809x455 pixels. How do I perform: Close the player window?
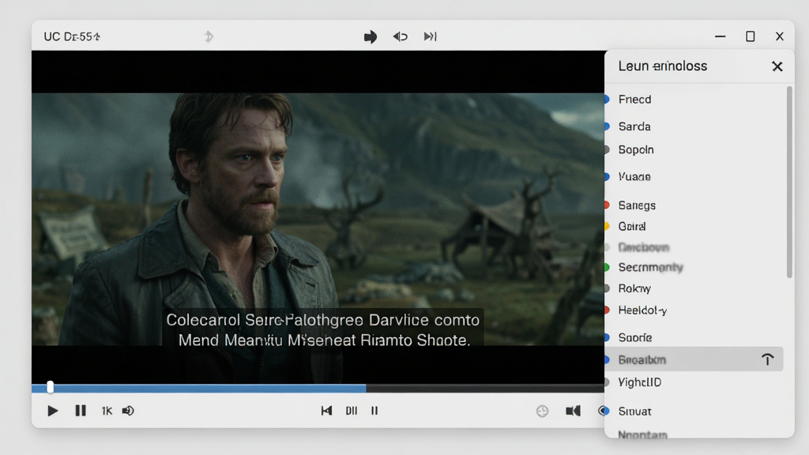pyautogui.click(x=780, y=36)
